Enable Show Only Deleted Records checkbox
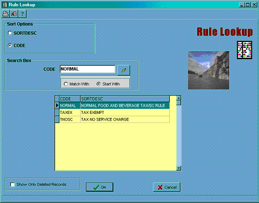The image size is (259, 203). (13, 184)
